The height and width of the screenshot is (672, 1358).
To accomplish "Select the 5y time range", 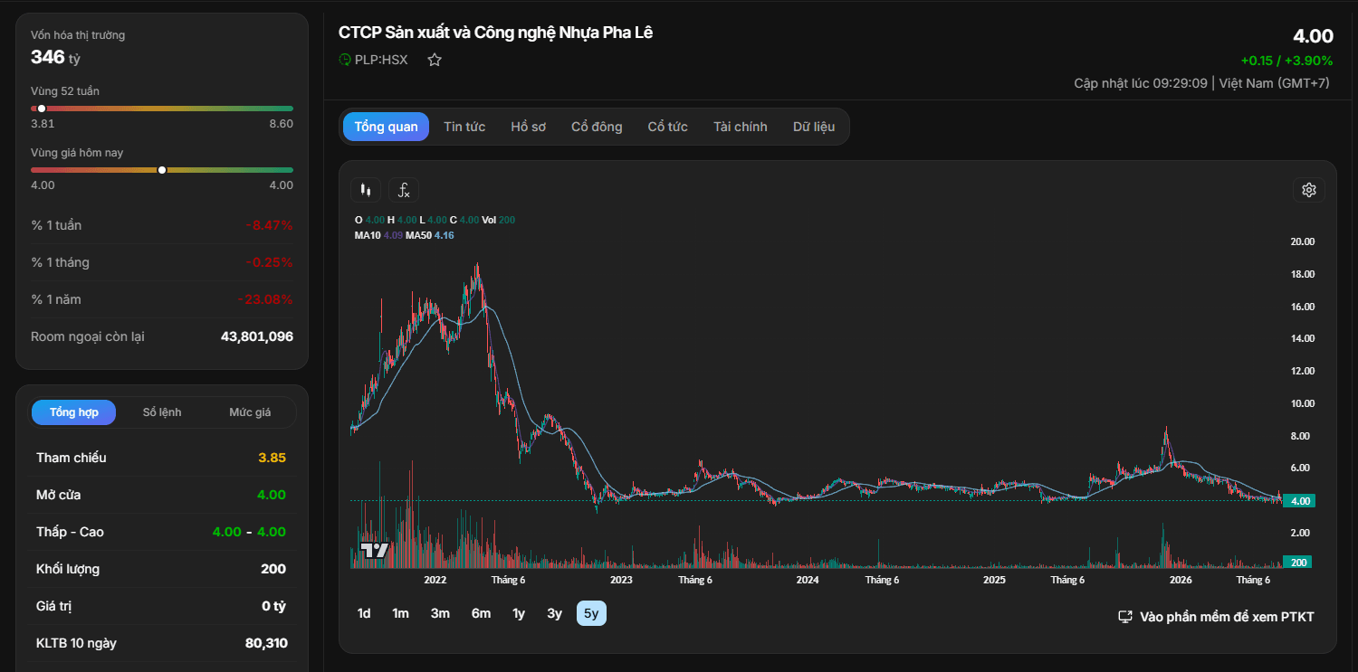I will [591, 613].
